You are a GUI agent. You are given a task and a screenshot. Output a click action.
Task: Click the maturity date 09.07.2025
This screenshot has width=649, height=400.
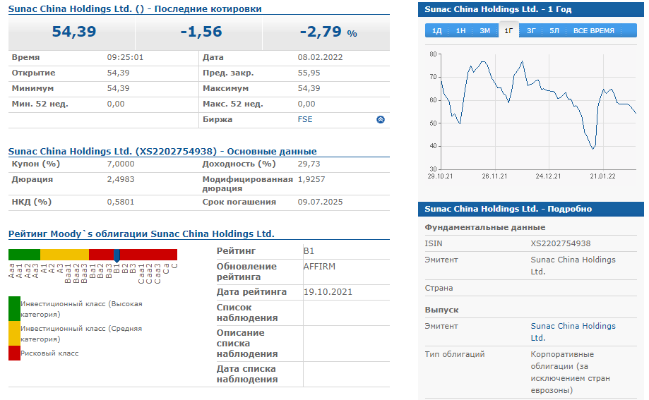pos(320,202)
